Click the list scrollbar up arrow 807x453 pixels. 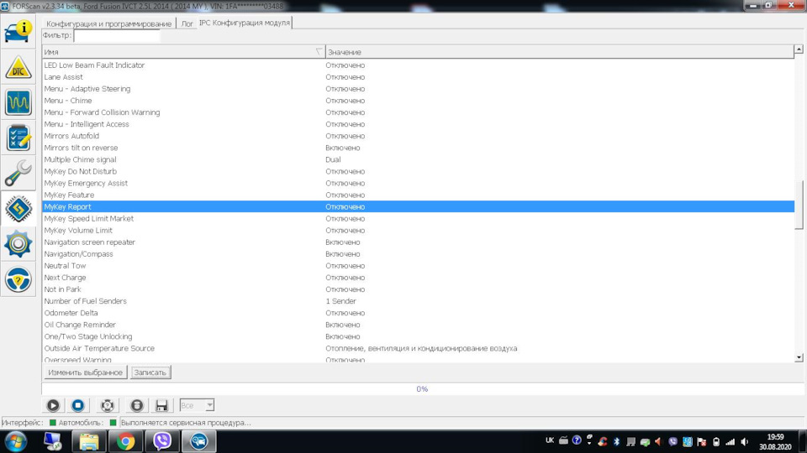799,49
